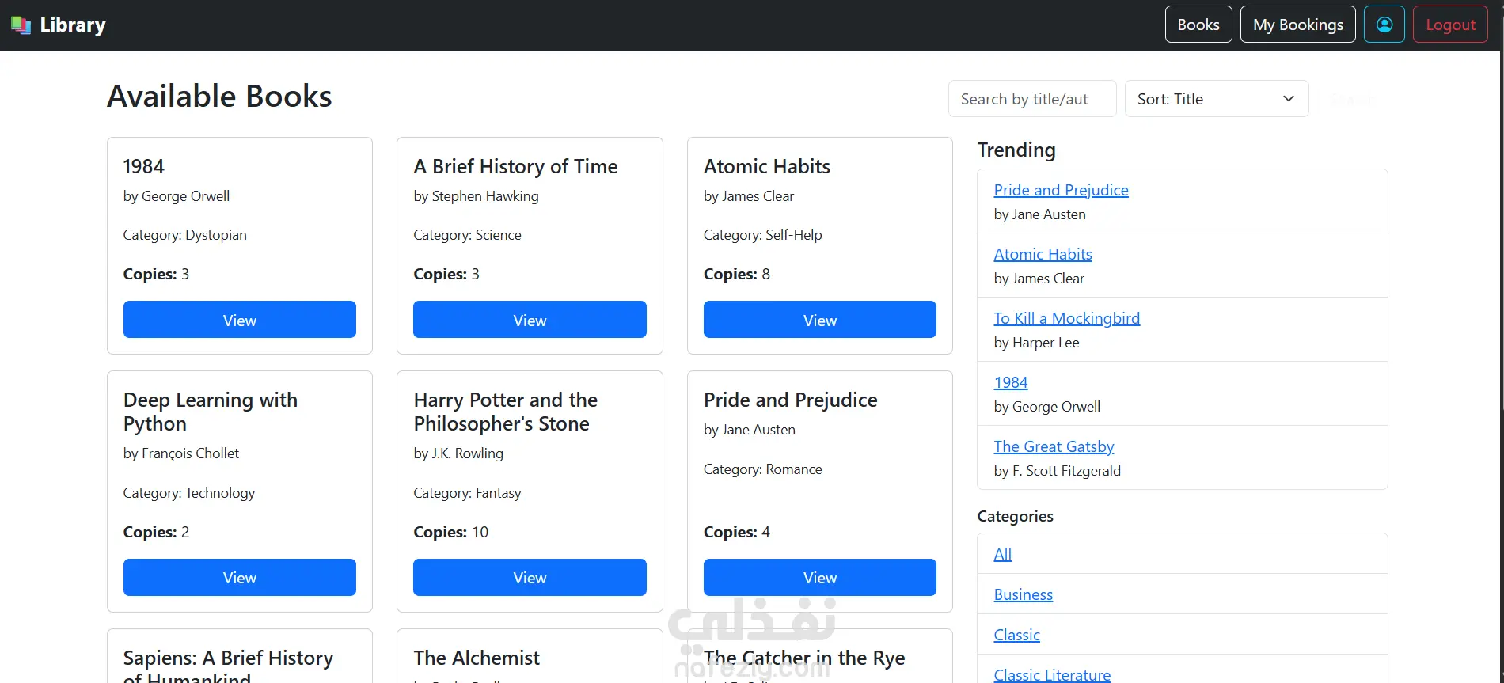Image resolution: width=1504 pixels, height=683 pixels.
Task: Open trending Pride and Prejudice link
Action: click(x=1061, y=190)
